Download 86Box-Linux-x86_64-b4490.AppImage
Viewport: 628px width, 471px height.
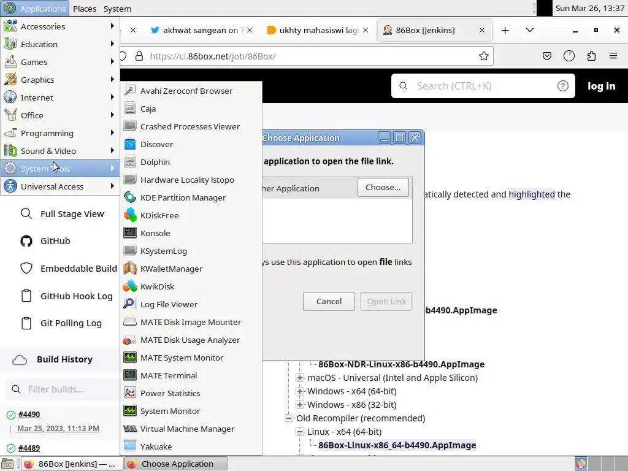[397, 445]
